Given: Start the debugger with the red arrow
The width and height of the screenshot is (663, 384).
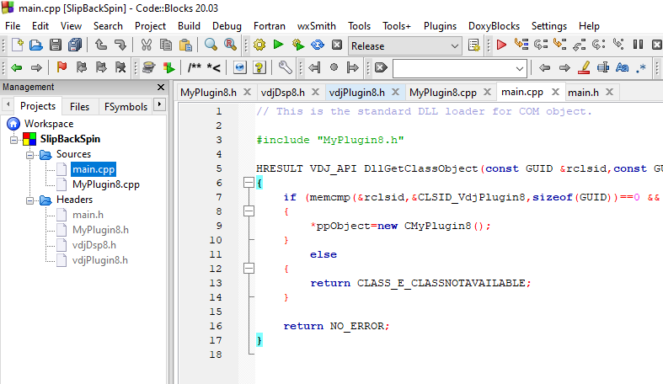Looking at the screenshot, I should [x=501, y=45].
